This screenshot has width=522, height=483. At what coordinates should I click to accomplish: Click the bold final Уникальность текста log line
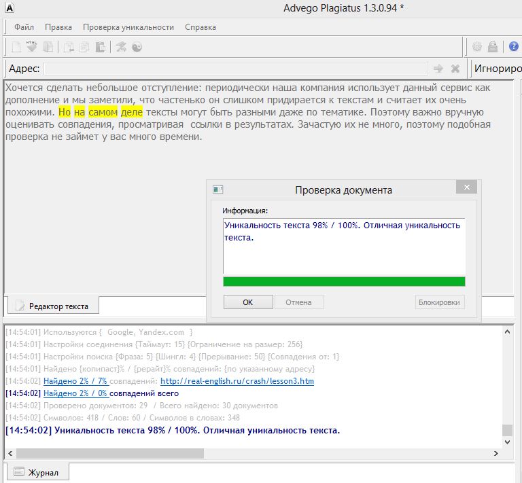pyautogui.click(x=173, y=431)
